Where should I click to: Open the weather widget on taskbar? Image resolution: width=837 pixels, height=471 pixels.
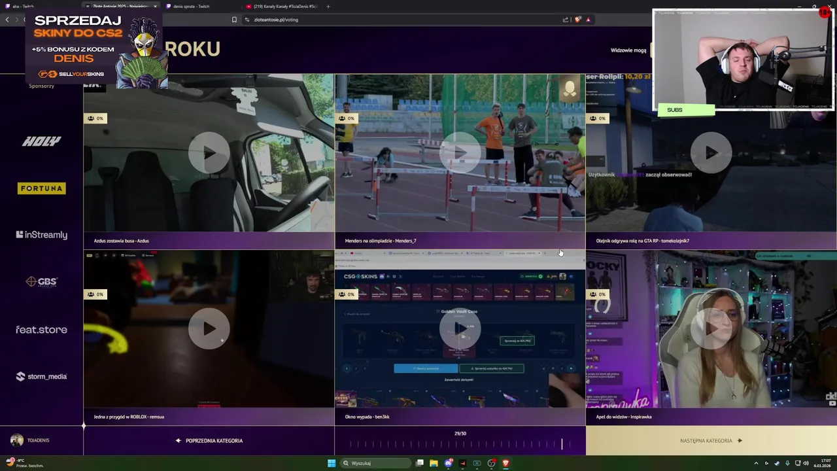[x=25, y=463]
